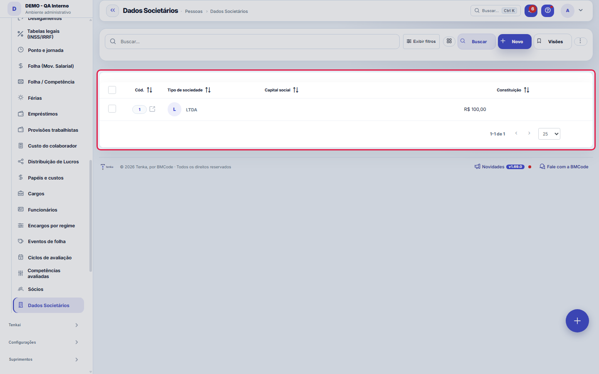Focus the Buscar list search input
599x374 pixels.
252,42
